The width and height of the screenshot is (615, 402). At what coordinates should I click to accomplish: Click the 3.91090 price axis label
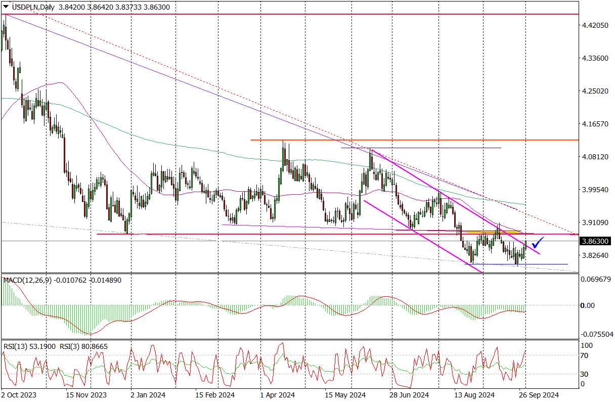(x=595, y=222)
